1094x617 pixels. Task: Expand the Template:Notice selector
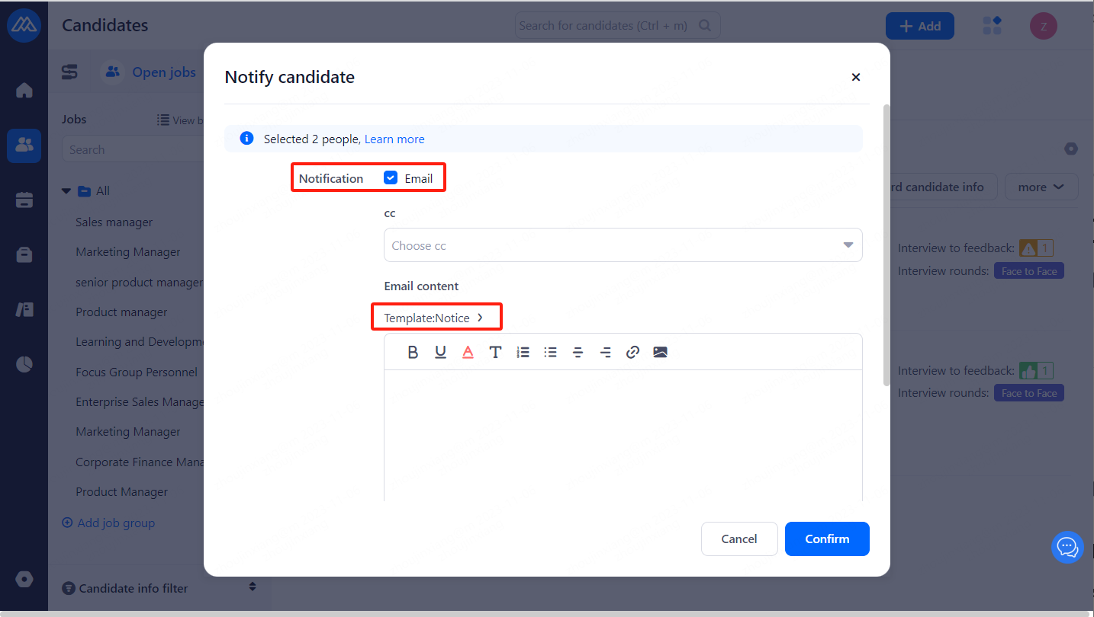coord(435,318)
